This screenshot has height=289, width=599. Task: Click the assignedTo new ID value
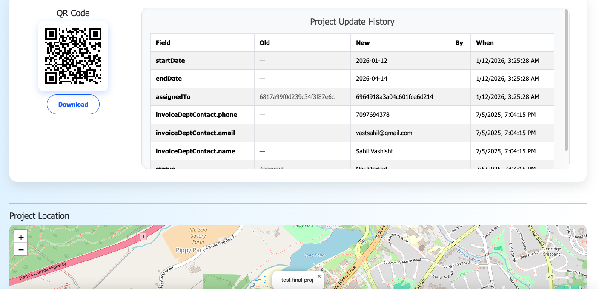[395, 97]
